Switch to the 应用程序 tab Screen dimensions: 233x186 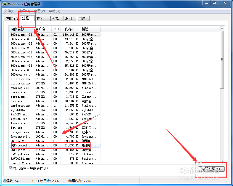click(x=12, y=19)
